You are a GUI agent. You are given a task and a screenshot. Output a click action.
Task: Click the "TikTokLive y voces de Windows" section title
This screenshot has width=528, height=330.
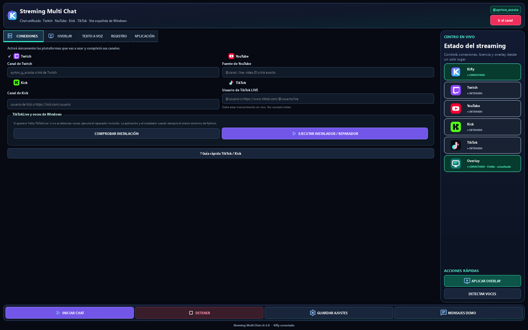(37, 114)
